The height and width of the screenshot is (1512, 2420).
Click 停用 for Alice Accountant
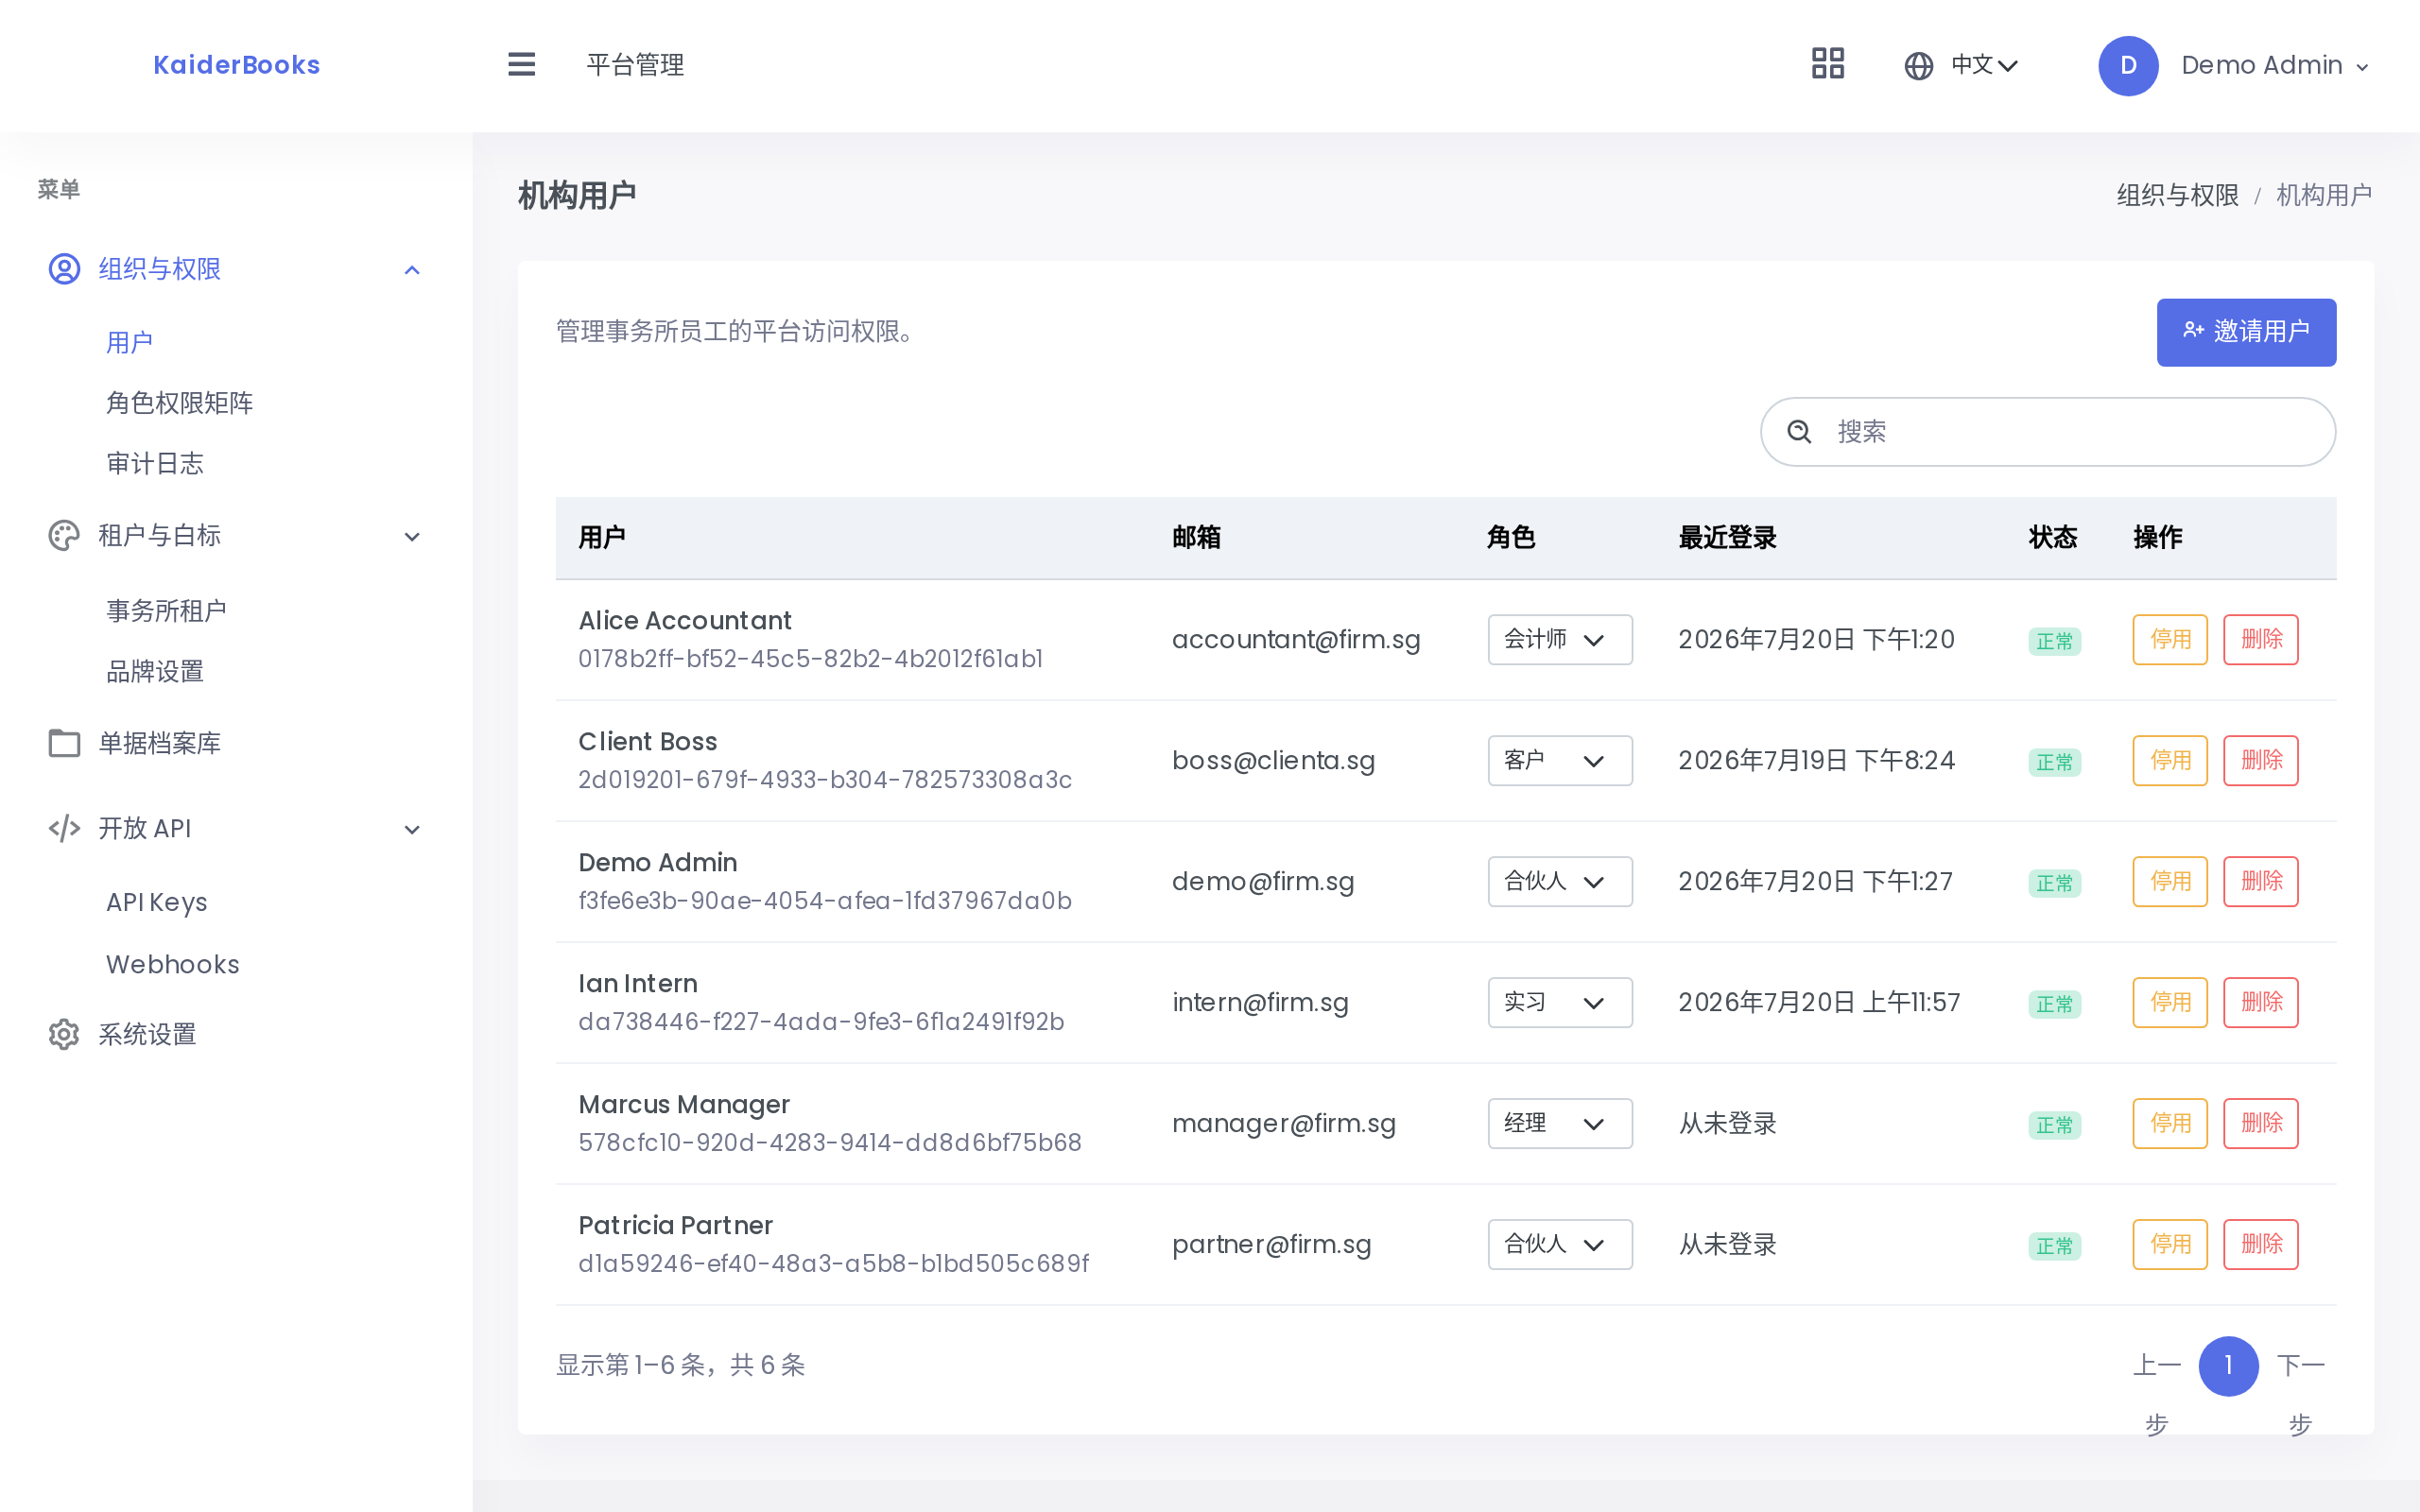(x=2170, y=640)
